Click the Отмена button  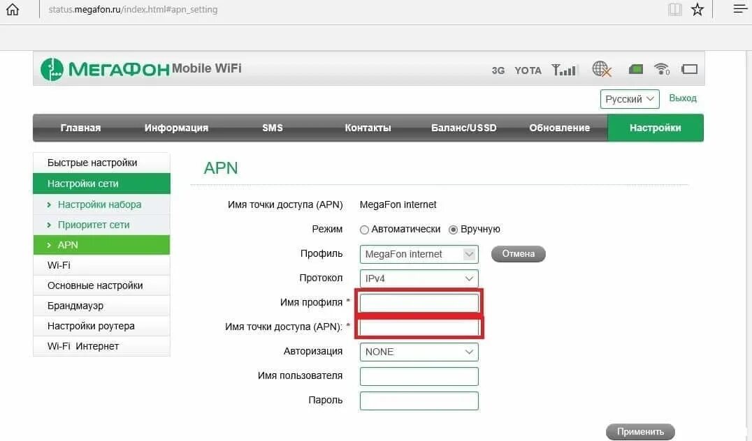(519, 254)
